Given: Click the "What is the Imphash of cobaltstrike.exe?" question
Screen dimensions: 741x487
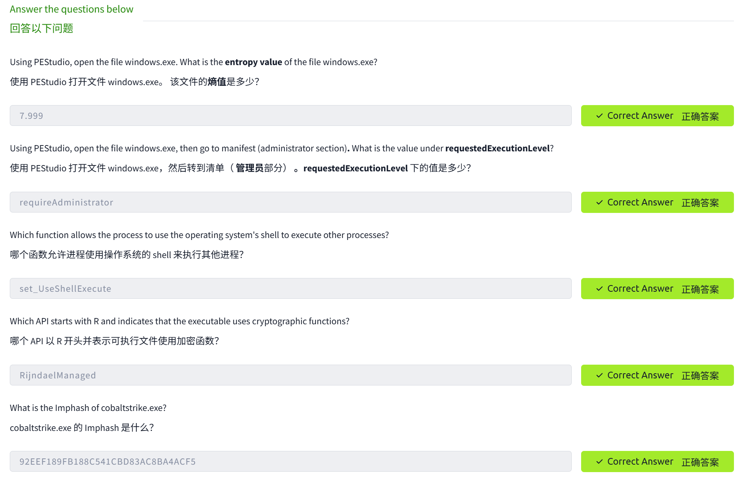Looking at the screenshot, I should 88,408.
